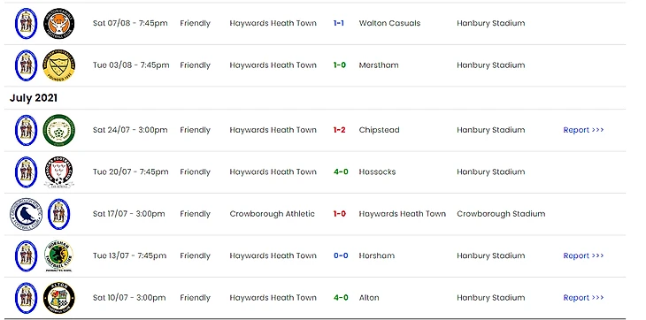Click the Chipstead club crest

coord(59,130)
